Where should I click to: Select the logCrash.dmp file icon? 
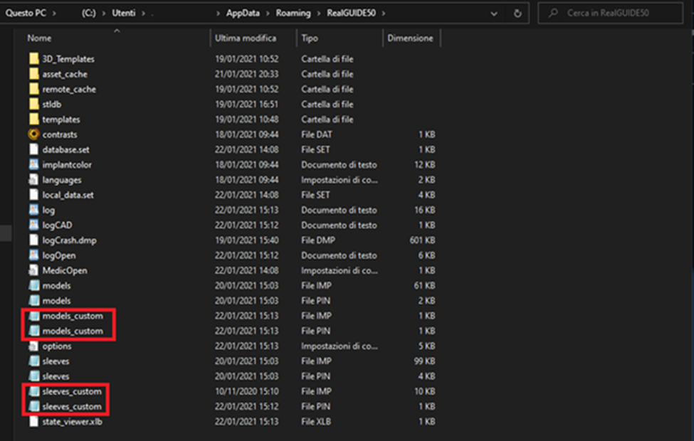click(33, 240)
